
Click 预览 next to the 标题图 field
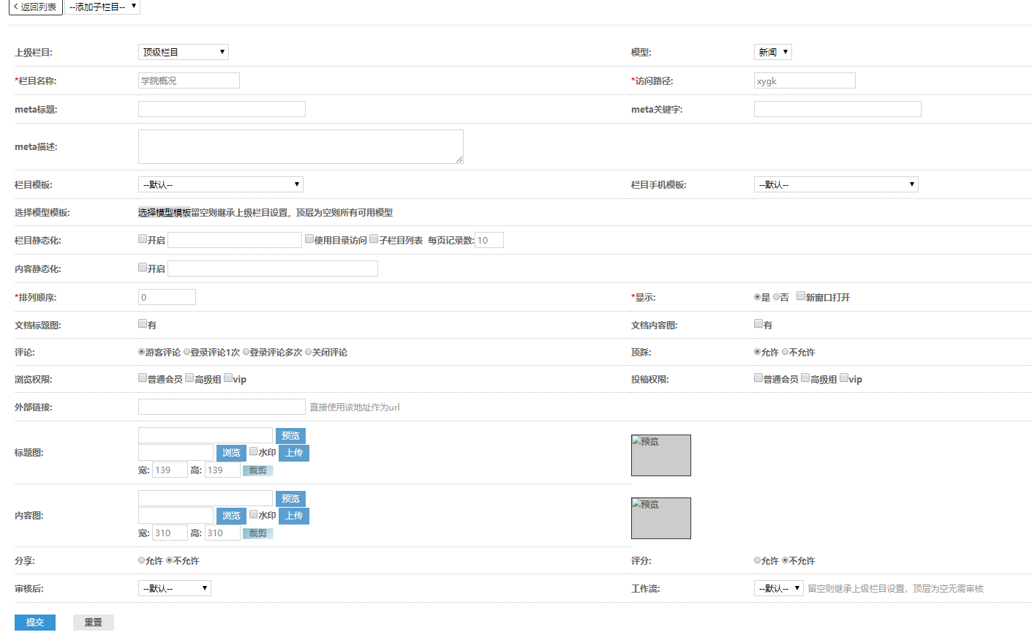(x=290, y=435)
